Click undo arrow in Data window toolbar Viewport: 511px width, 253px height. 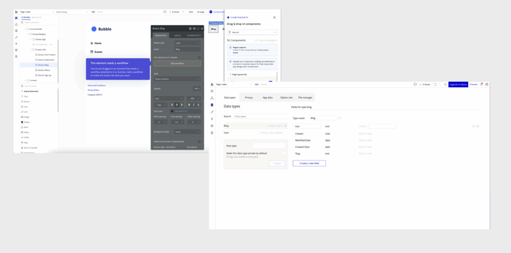[435, 84]
